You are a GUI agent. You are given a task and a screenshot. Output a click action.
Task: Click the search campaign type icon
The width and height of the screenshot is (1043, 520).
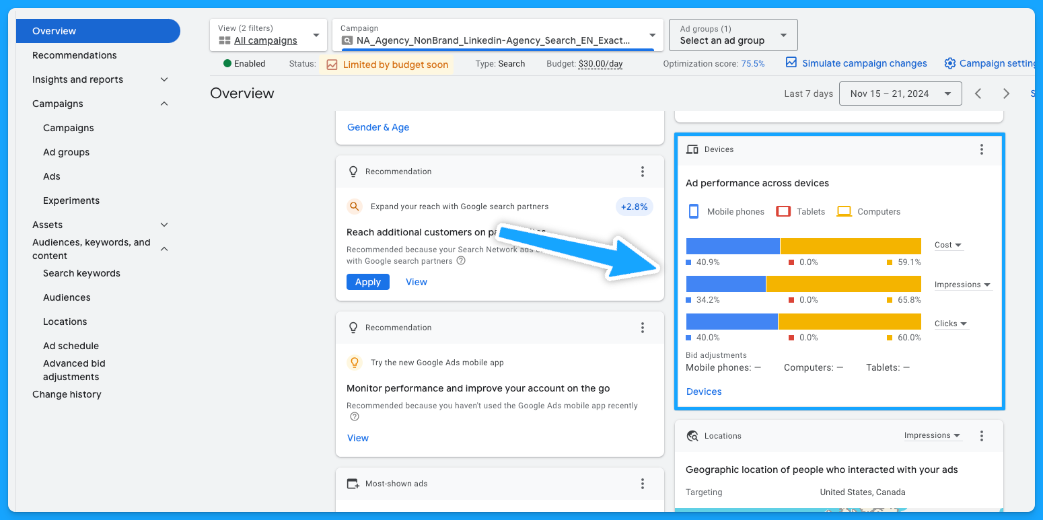pyautogui.click(x=347, y=40)
